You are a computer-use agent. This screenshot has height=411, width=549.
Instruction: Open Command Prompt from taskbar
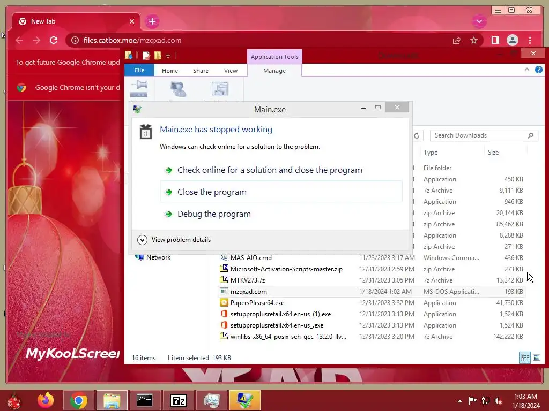(145, 400)
